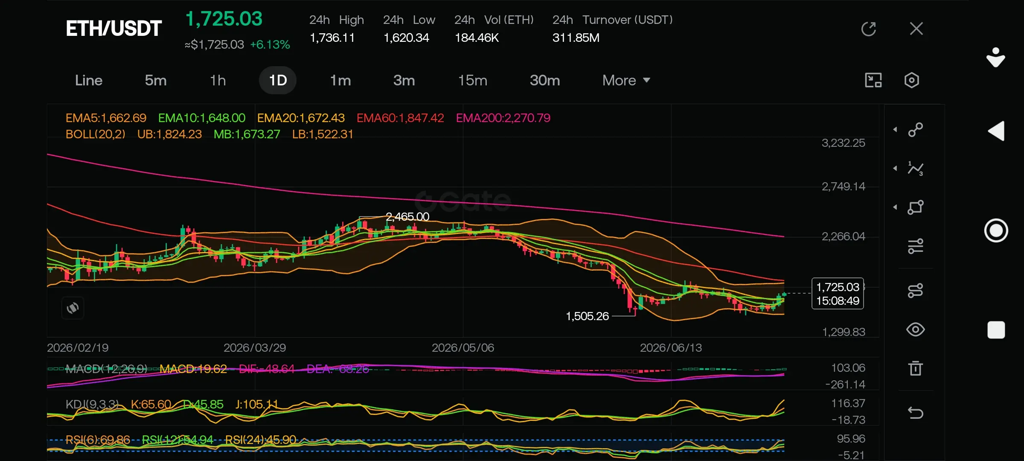Select the wave pattern drawing tool

[x=915, y=168]
